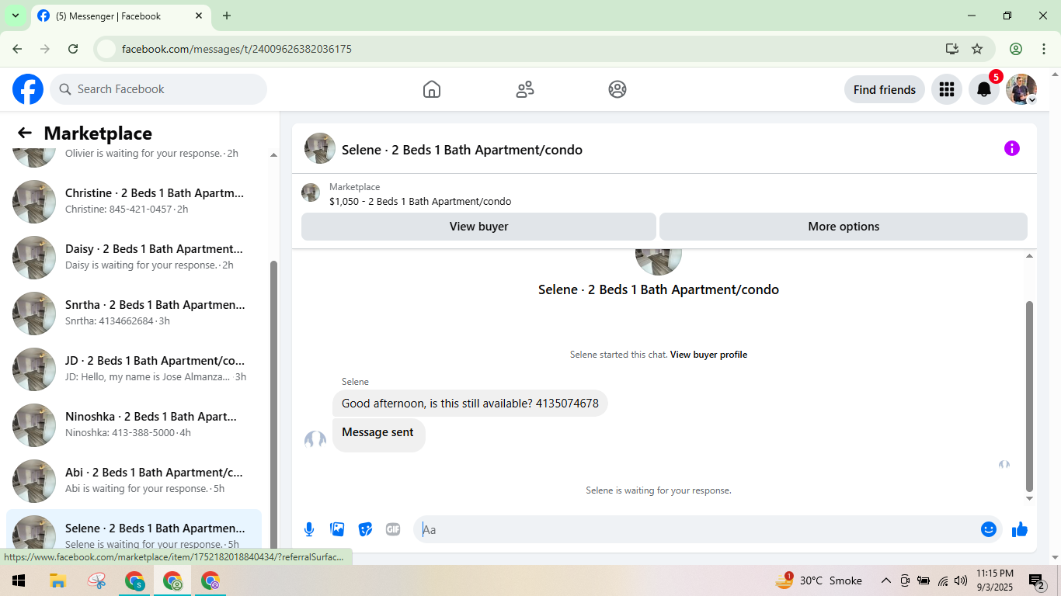Open File Explorer from the taskbar
The height and width of the screenshot is (596, 1061).
coord(57,580)
